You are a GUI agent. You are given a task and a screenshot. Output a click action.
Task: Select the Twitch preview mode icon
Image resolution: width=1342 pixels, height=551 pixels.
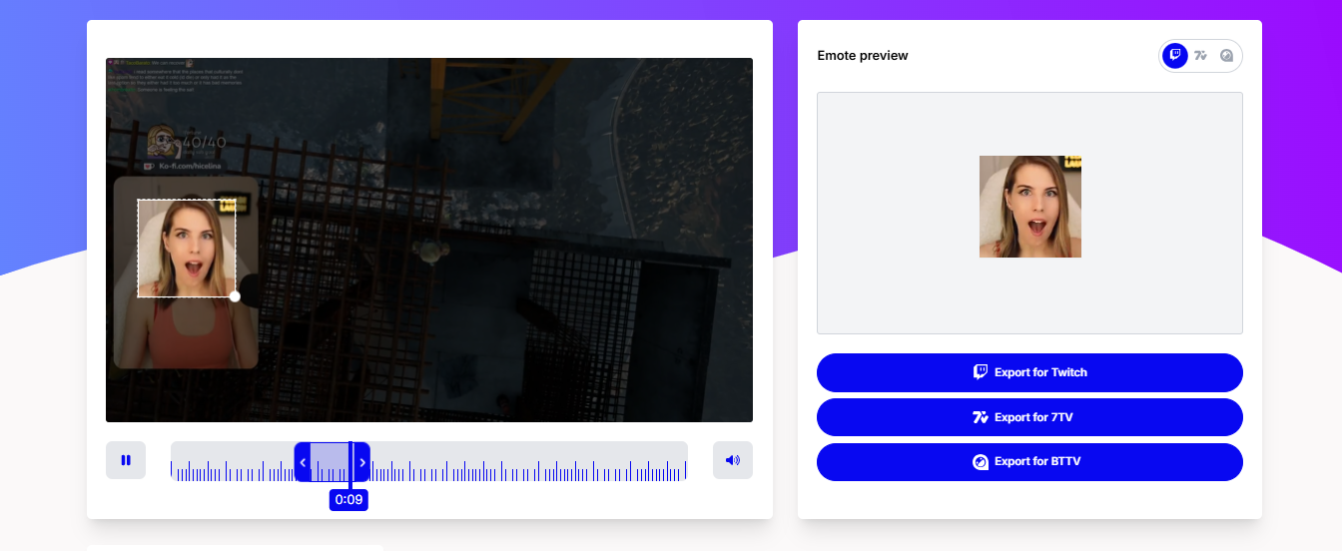1175,56
